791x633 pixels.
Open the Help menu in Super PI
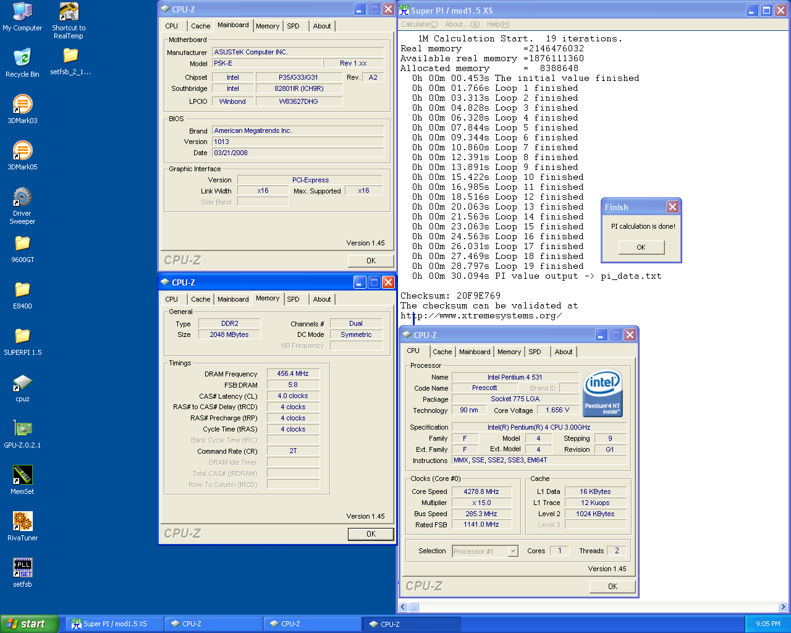coord(498,24)
